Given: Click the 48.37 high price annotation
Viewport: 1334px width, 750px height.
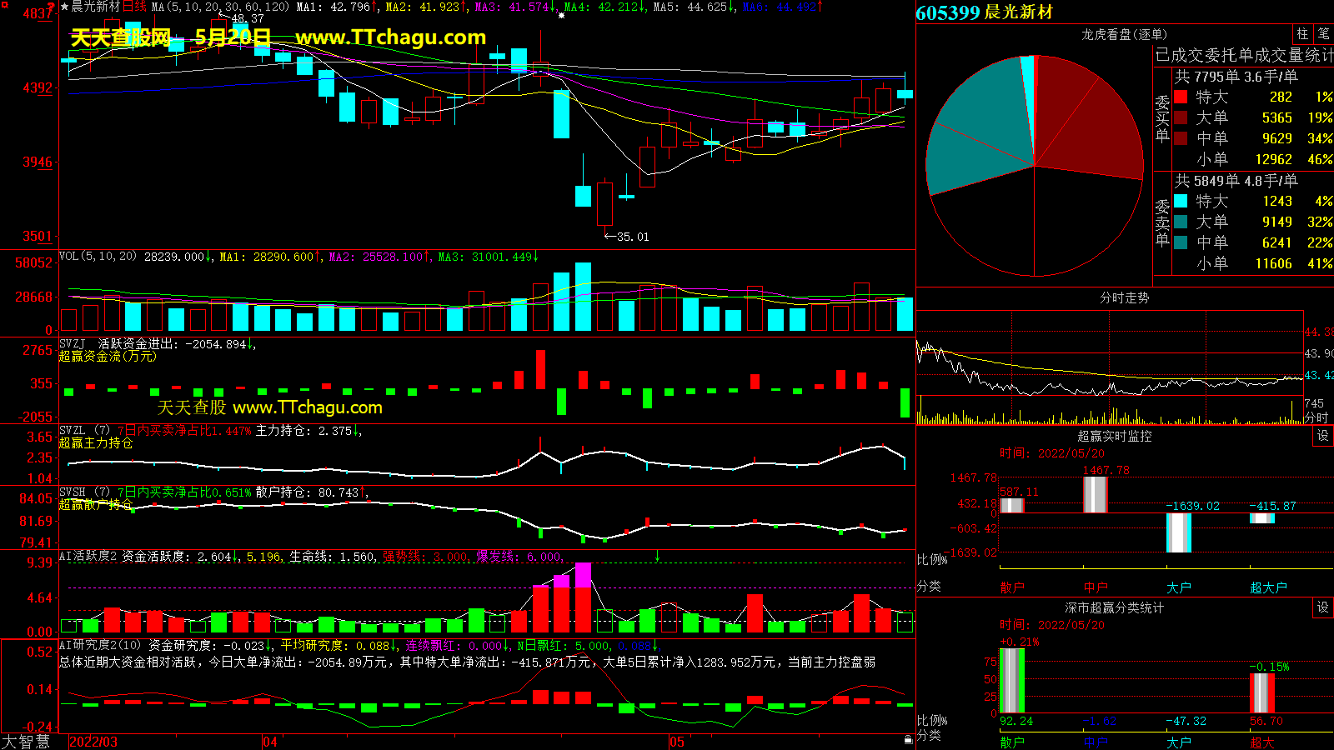Looking at the screenshot, I should point(248,18).
